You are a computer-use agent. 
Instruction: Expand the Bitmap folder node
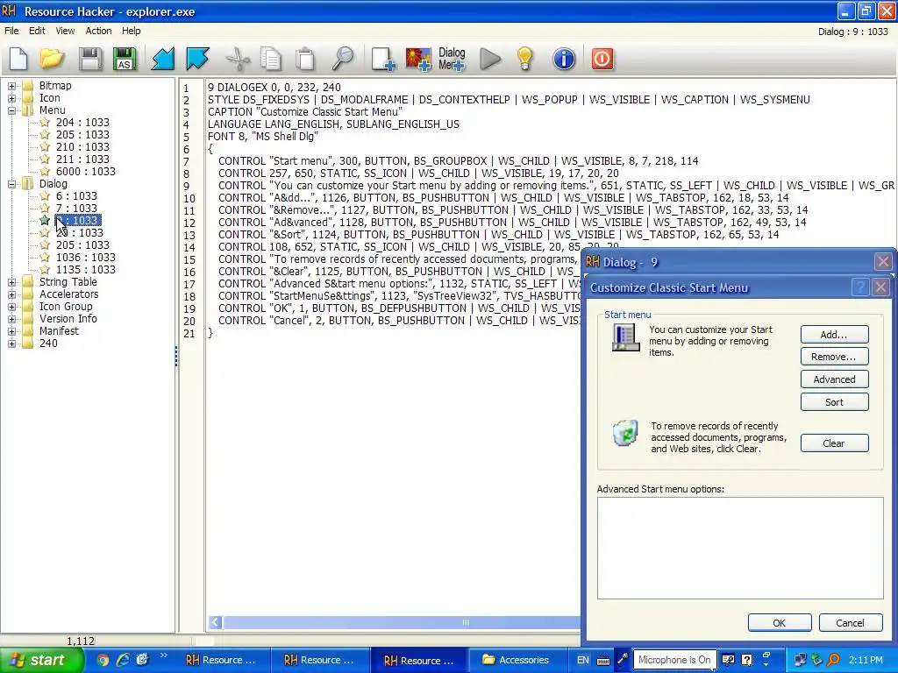coord(11,86)
